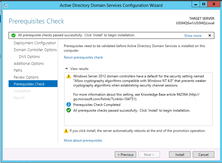
Task: Click the wizard app icon in title bar
Action: coord(6,5)
